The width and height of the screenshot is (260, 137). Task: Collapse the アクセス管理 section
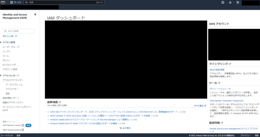pos(1,42)
